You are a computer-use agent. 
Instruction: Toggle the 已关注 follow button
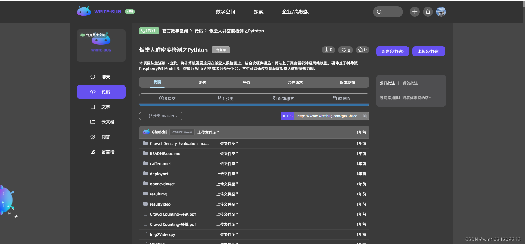[149, 31]
